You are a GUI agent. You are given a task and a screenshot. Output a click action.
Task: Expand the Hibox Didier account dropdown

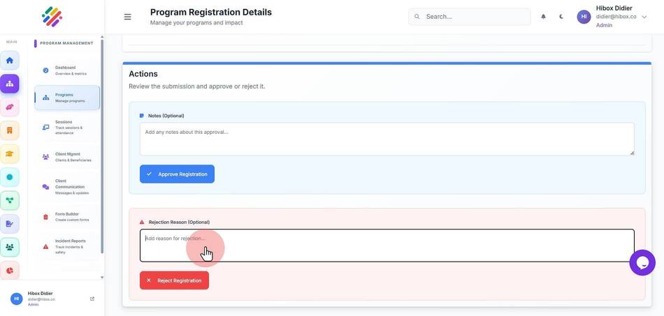[x=644, y=17]
